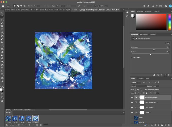Select the Brush tool
This screenshot has width=172, height=127.
(x=2, y=39)
